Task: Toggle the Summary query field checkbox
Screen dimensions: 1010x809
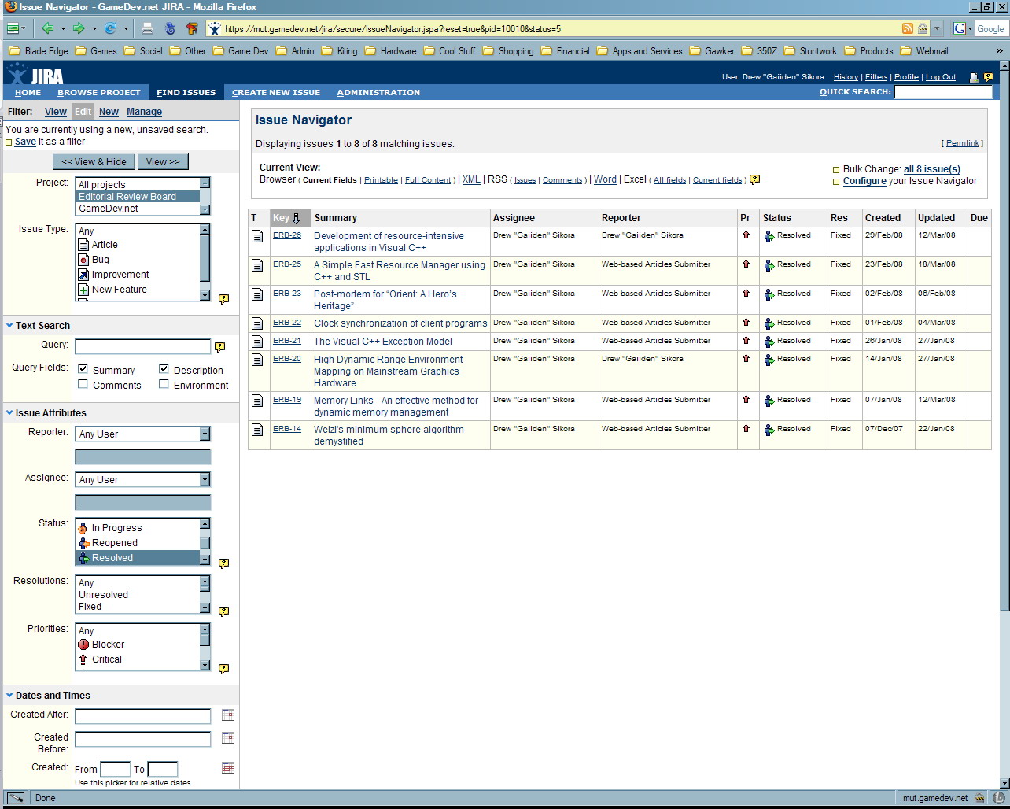Action: [x=83, y=369]
